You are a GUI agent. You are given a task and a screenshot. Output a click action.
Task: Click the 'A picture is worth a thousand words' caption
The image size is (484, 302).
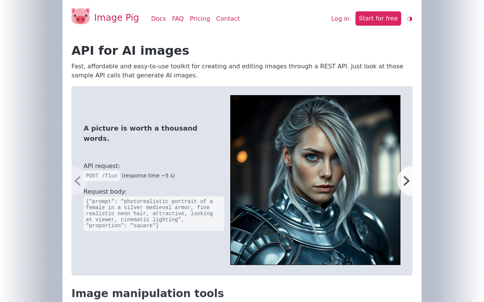pos(140,133)
